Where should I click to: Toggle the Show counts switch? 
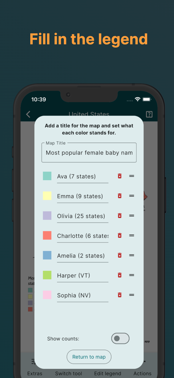[x=120, y=338]
